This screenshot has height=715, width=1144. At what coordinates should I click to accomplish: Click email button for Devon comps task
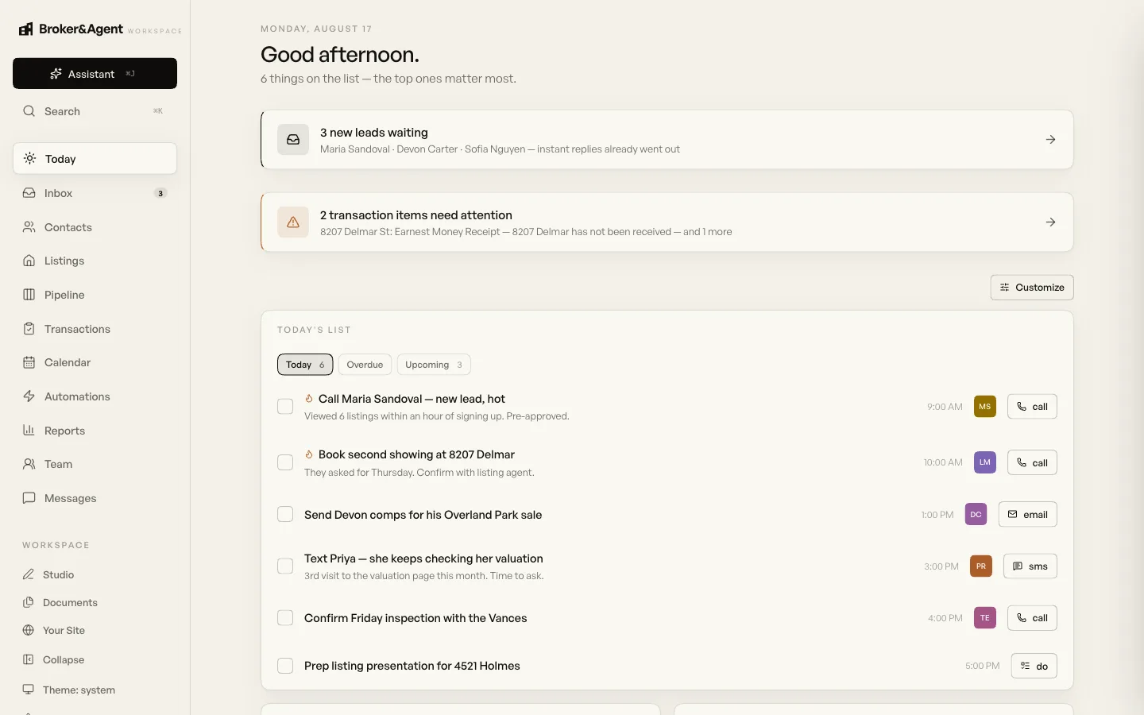pyautogui.click(x=1027, y=514)
